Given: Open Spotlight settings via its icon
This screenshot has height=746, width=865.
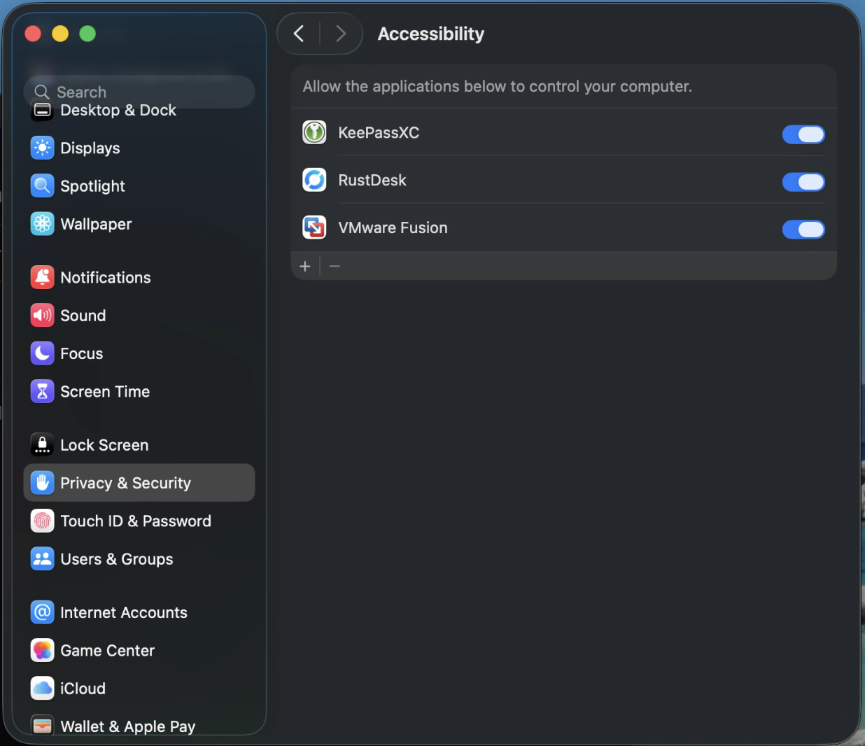Looking at the screenshot, I should 43,185.
